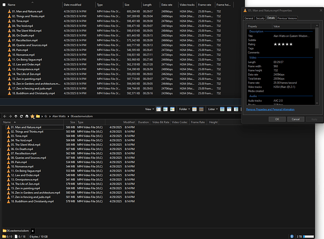Click the VLC icon of 10. Nonsense.mp4 in upper list
The height and width of the screenshot is (239, 324).
pyautogui.click(x=9, y=55)
